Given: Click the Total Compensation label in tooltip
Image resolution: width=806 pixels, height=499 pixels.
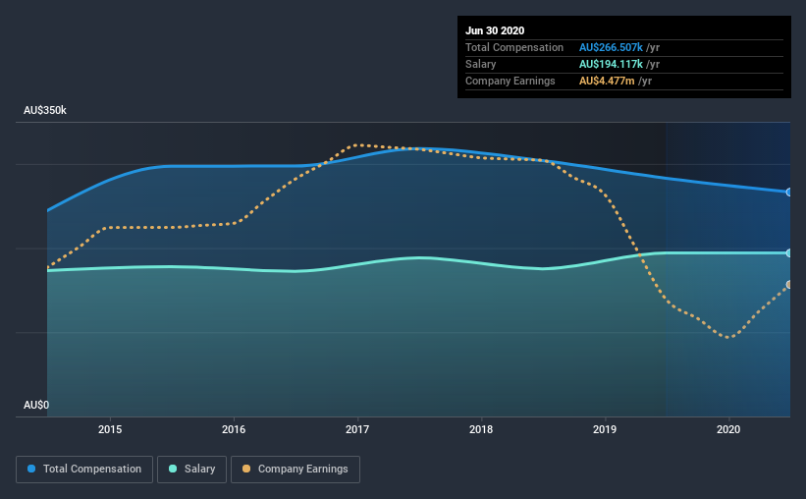Looking at the screenshot, I should click(514, 47).
